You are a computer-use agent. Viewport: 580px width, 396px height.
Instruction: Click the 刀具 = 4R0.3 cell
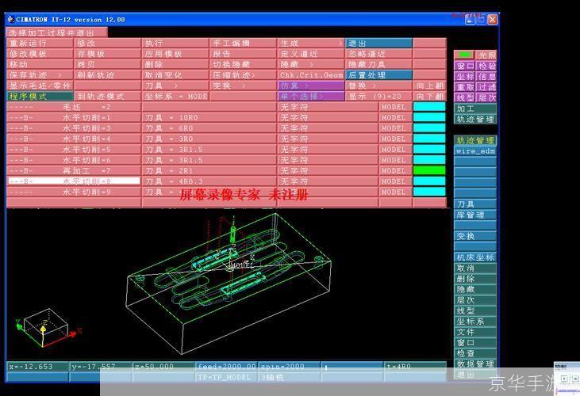tap(209, 181)
